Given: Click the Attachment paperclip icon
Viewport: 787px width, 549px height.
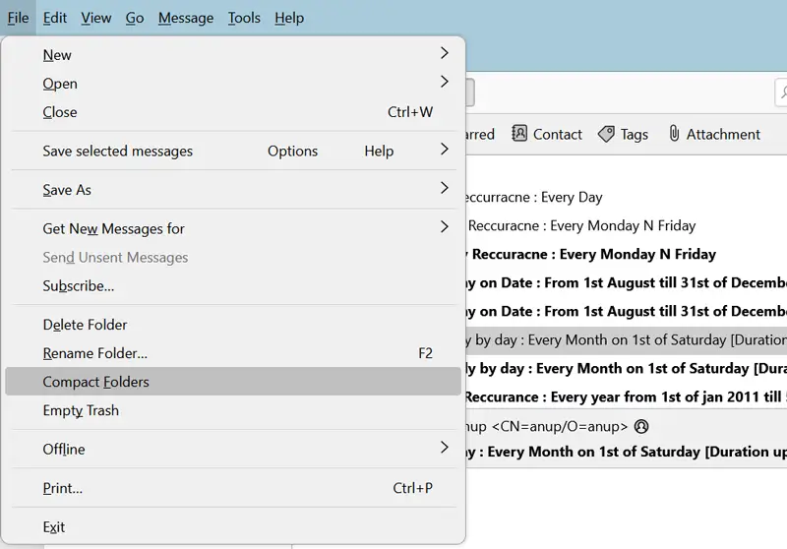Looking at the screenshot, I should point(674,134).
